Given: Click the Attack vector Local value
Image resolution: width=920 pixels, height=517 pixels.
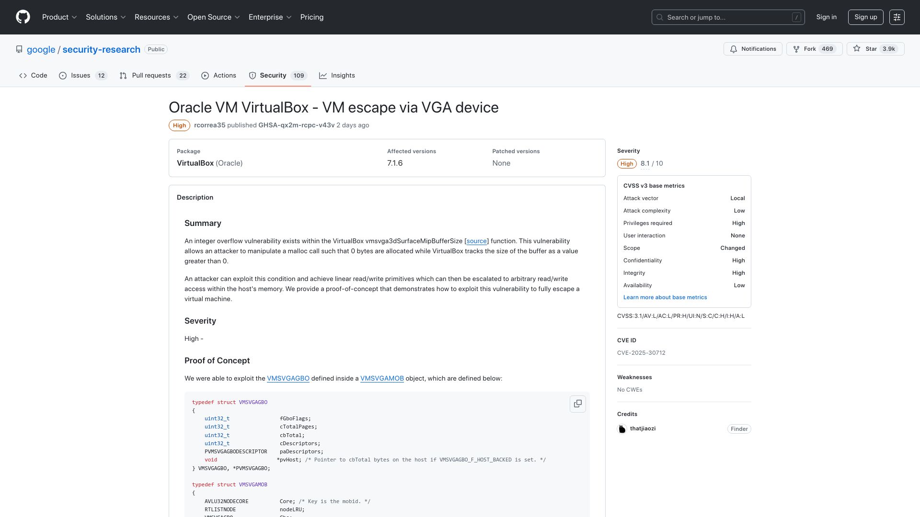Looking at the screenshot, I should pyautogui.click(x=737, y=198).
